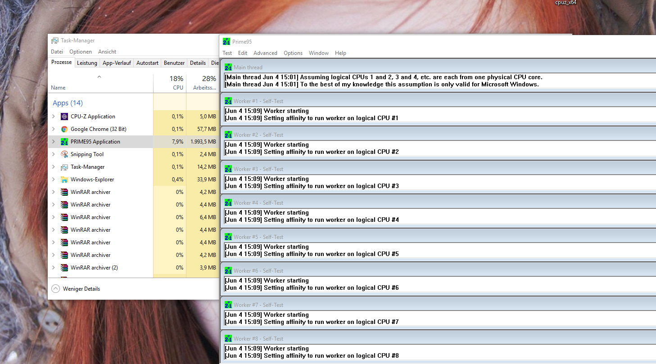Expand the Task-Manager process row

click(x=54, y=167)
